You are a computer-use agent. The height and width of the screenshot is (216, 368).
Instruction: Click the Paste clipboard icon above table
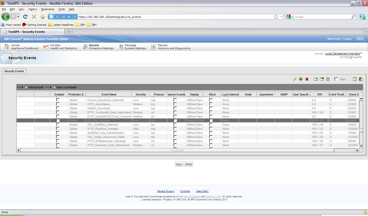[x=361, y=79]
